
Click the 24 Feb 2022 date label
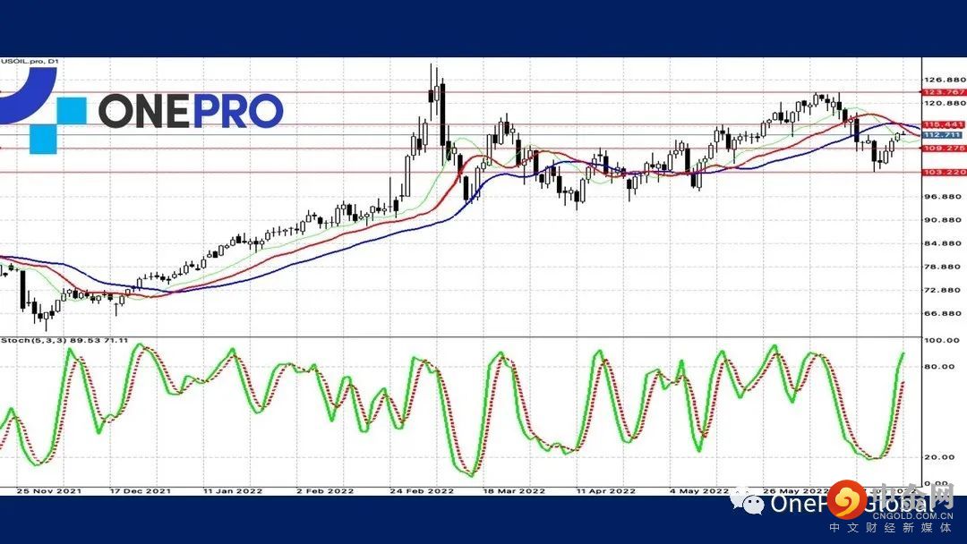coord(422,491)
